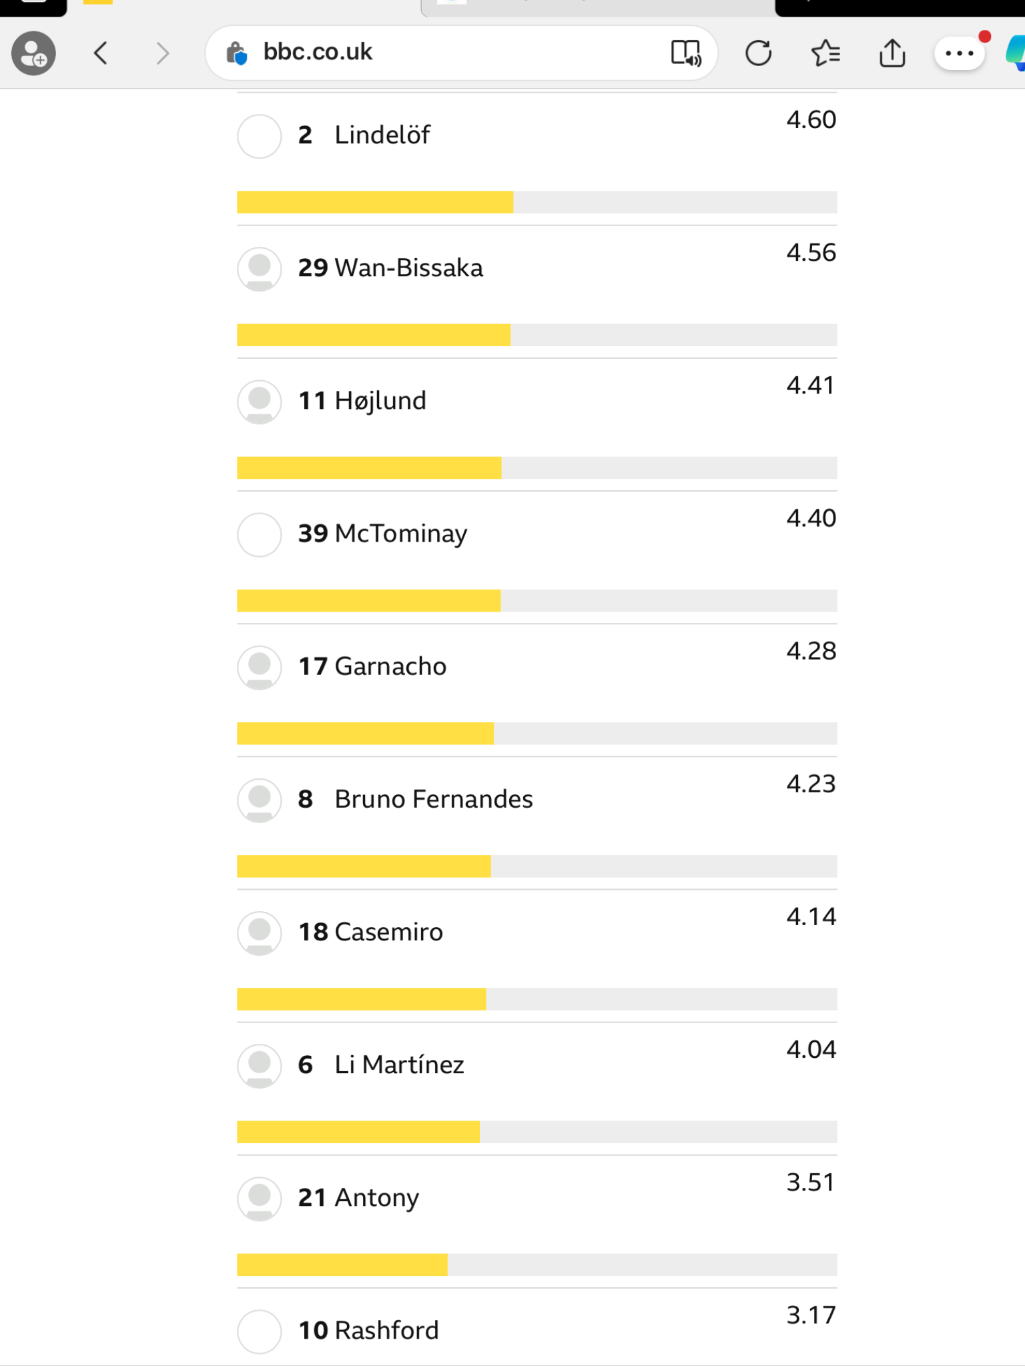Select Wan-Bissaka player row
This screenshot has width=1025, height=1366.
click(x=537, y=291)
